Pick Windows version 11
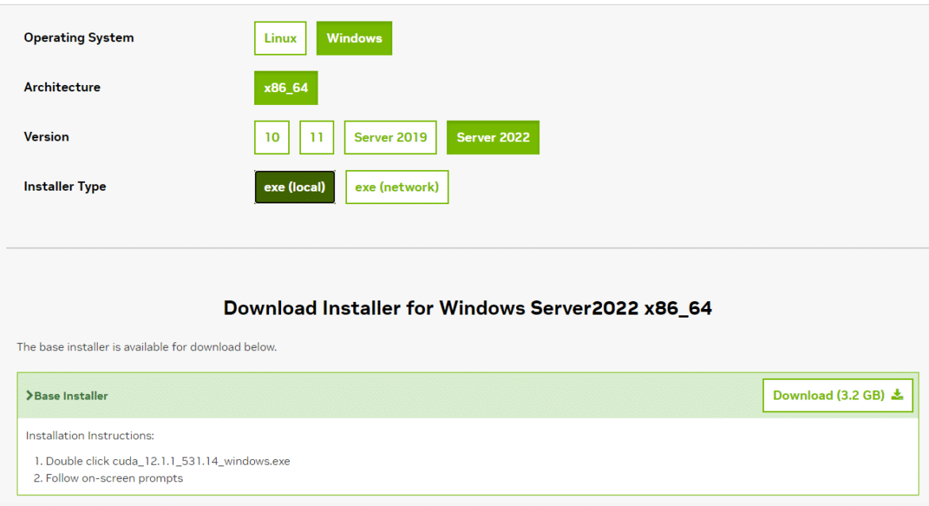This screenshot has width=929, height=506. point(317,137)
